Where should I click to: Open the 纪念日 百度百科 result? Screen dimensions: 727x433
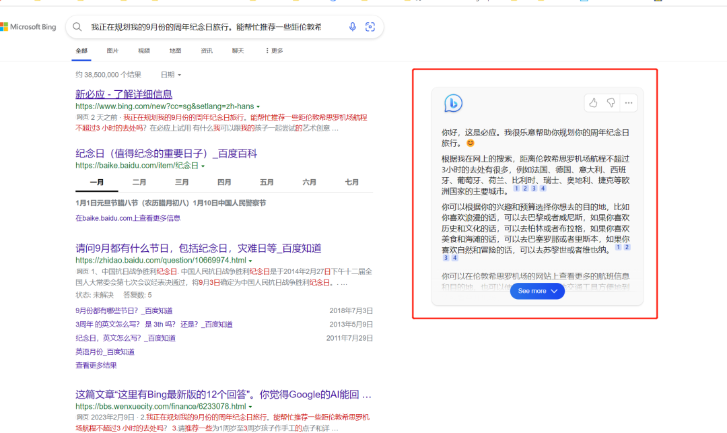166,154
